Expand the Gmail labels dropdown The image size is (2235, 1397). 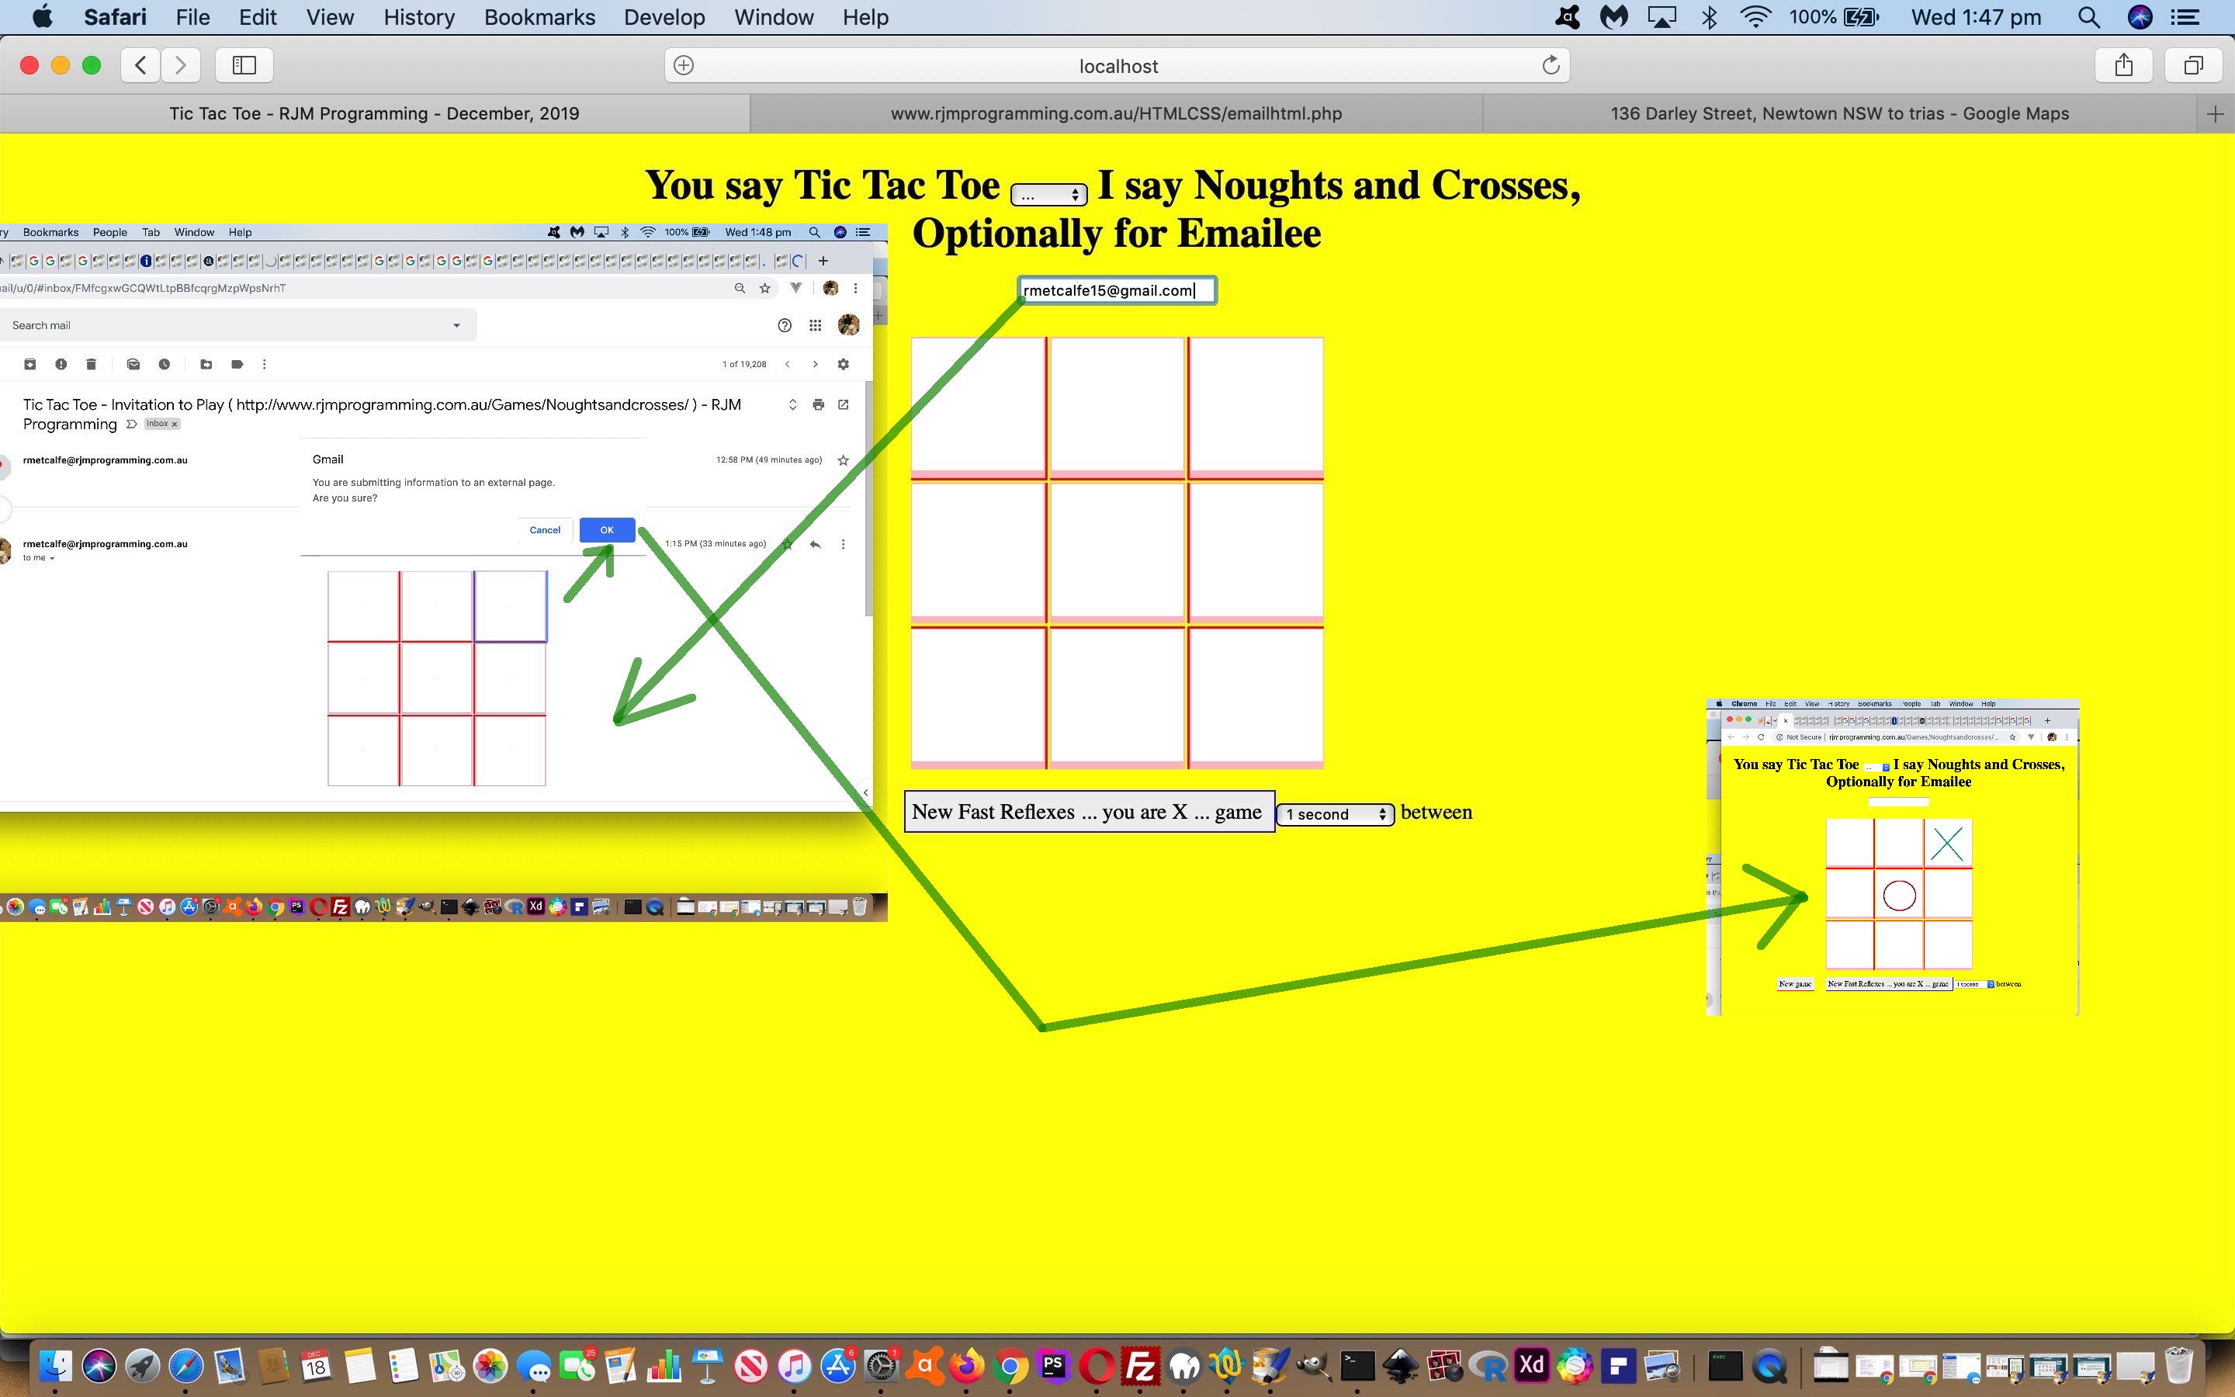point(237,366)
